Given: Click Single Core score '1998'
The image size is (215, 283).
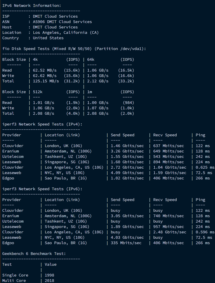Looking at the screenshot, I should click(49, 275).
